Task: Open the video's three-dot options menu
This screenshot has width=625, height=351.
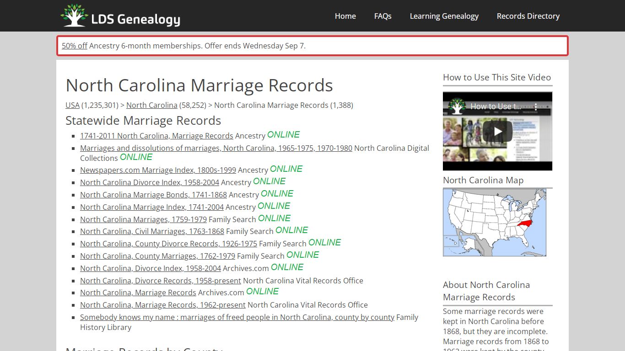Action: pyautogui.click(x=536, y=106)
